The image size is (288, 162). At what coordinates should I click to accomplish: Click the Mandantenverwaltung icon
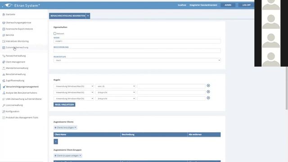pyautogui.click(x=4, y=68)
